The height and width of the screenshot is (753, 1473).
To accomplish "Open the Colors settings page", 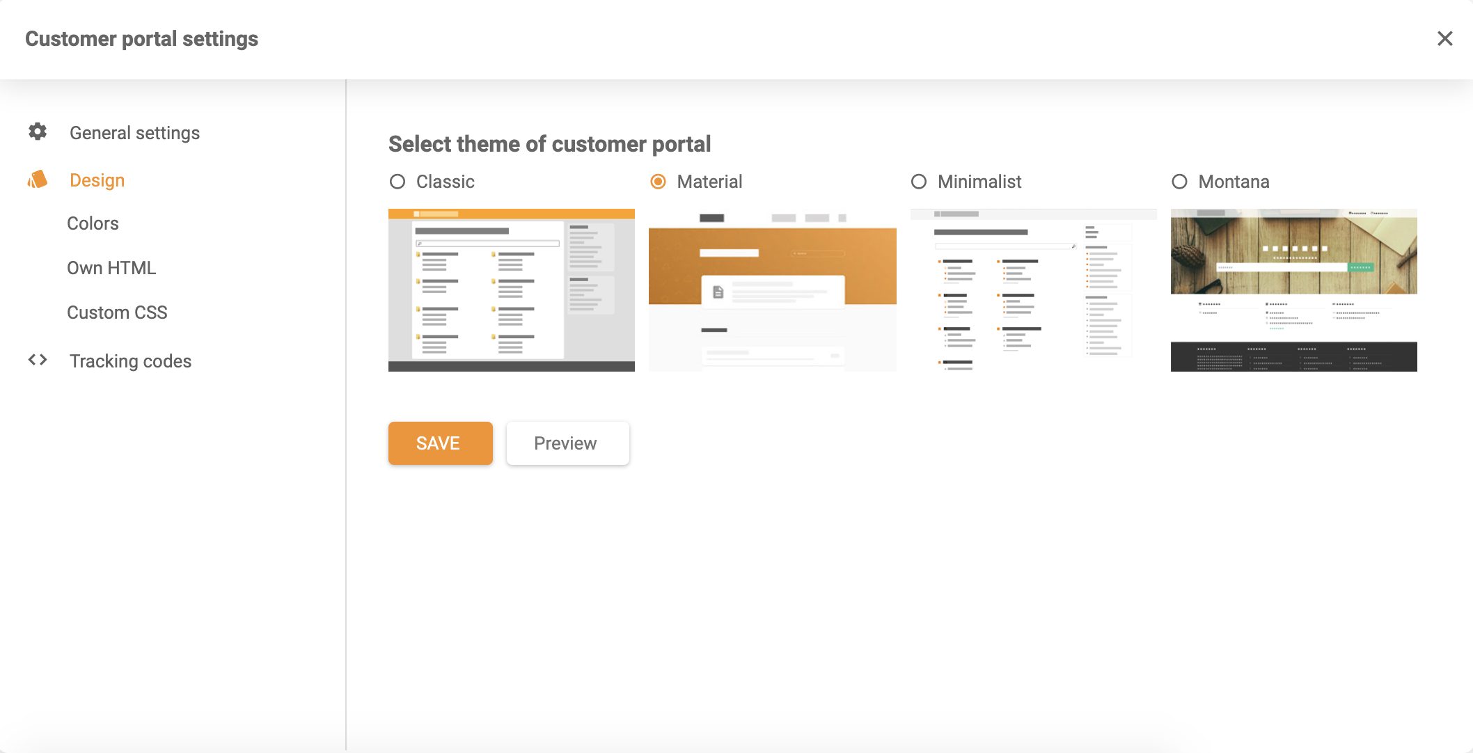I will [x=93, y=223].
